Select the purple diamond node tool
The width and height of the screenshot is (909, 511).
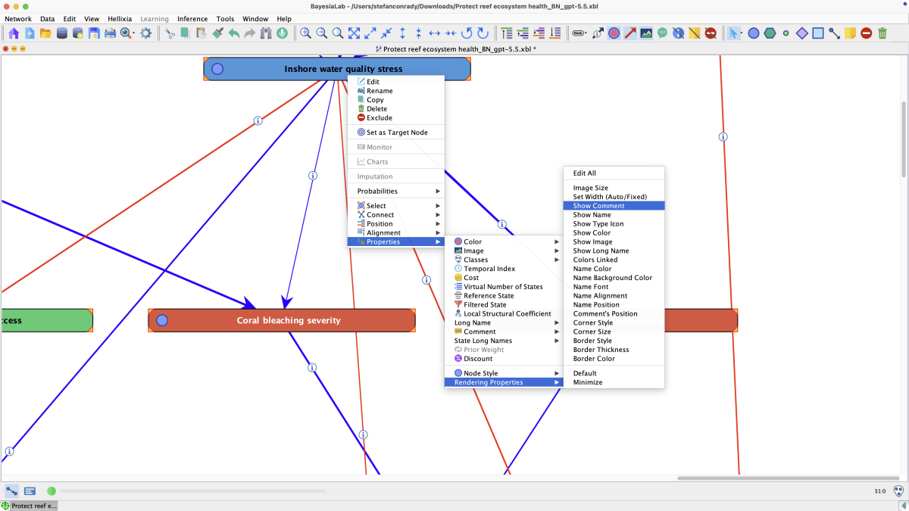(802, 33)
